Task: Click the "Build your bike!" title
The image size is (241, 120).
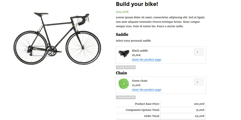Action: [x=137, y=4]
